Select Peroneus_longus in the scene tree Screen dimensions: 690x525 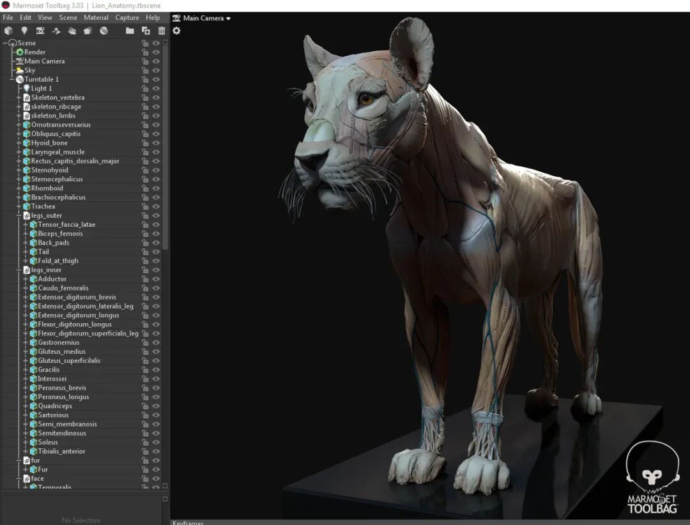[x=63, y=397]
